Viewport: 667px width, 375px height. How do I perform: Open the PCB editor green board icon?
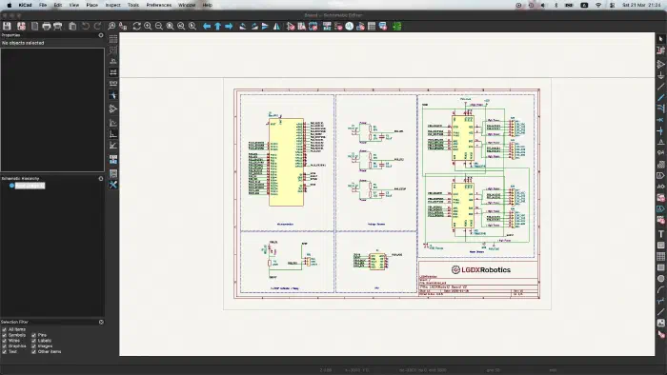click(x=397, y=27)
